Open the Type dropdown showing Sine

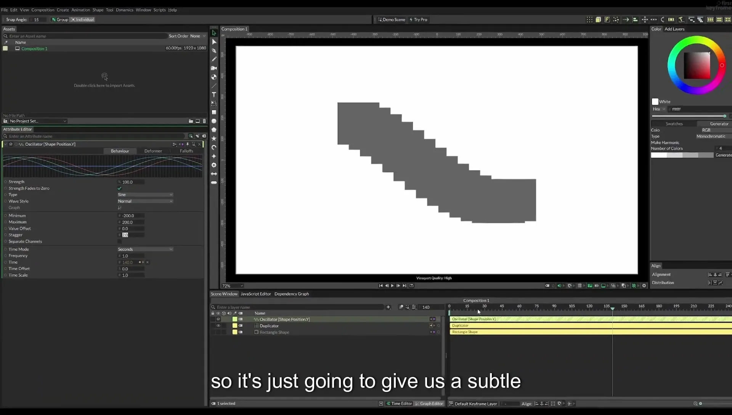pos(145,195)
